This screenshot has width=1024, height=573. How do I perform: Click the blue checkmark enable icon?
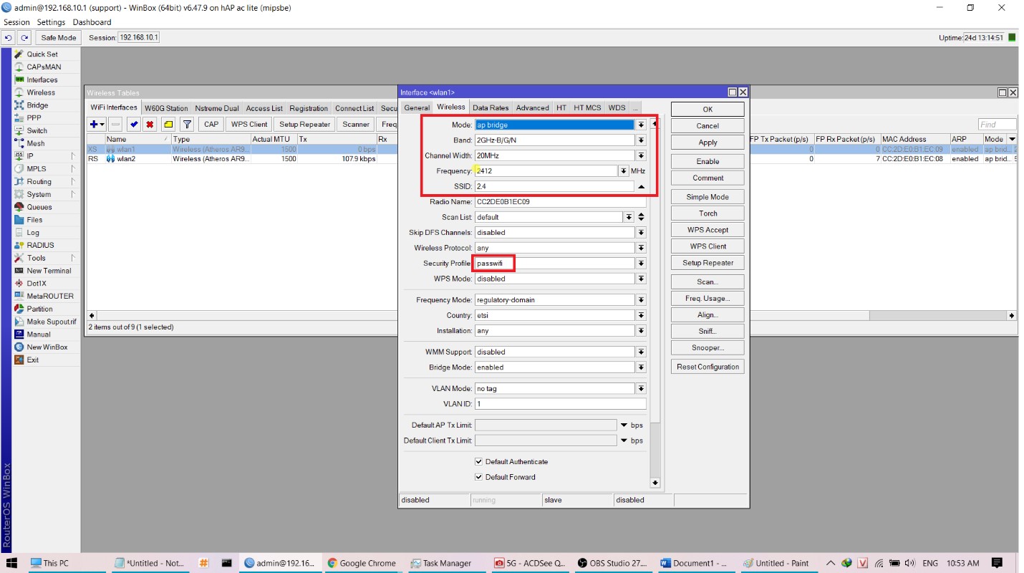(134, 124)
